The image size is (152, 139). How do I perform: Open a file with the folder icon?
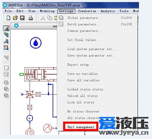click(x=15, y=18)
